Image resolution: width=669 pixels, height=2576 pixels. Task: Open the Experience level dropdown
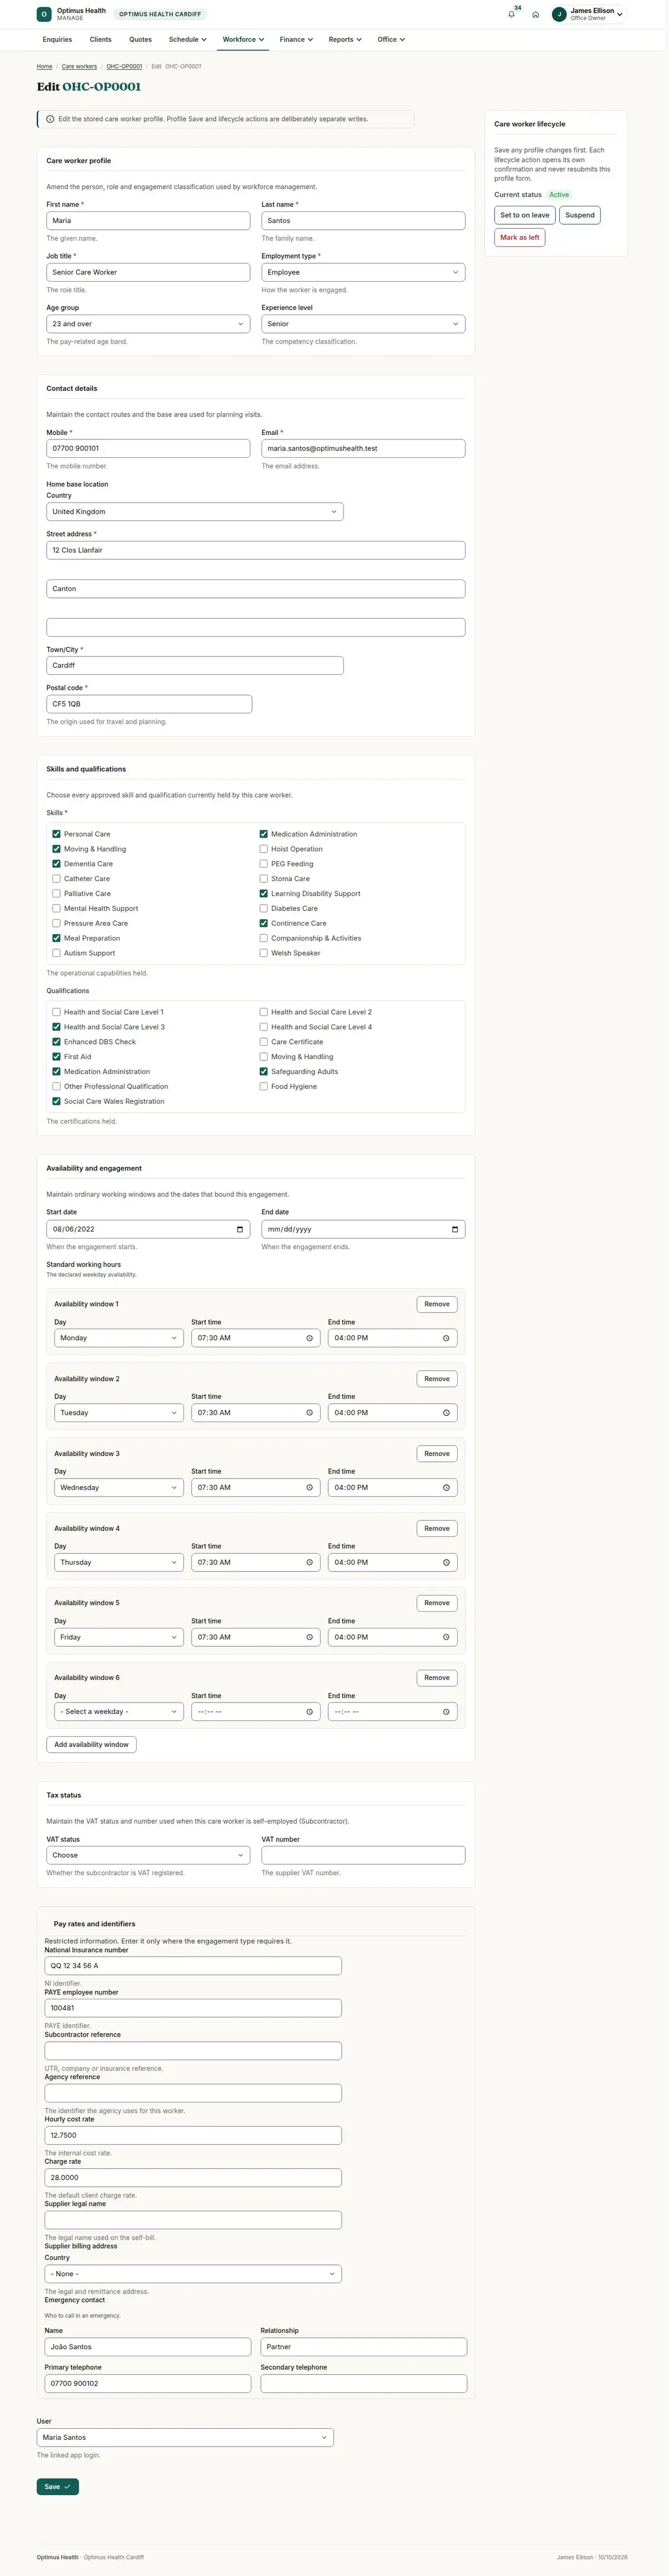point(363,324)
